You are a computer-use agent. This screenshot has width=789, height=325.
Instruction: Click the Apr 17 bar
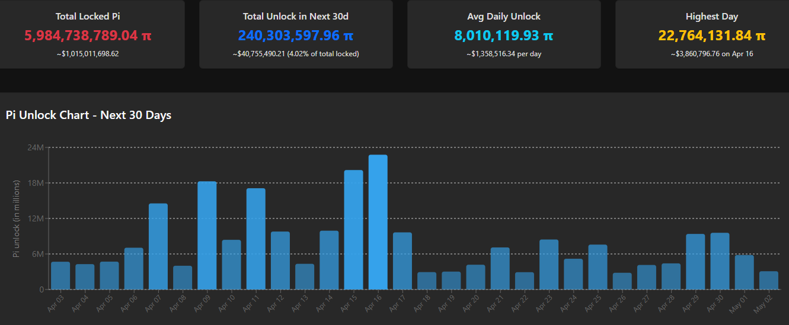click(403, 260)
